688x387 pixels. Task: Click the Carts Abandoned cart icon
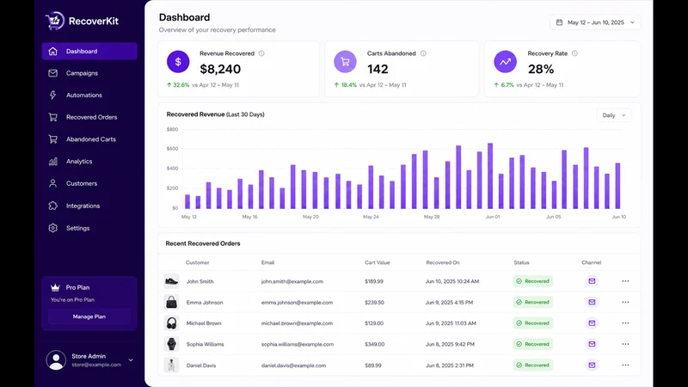[346, 62]
